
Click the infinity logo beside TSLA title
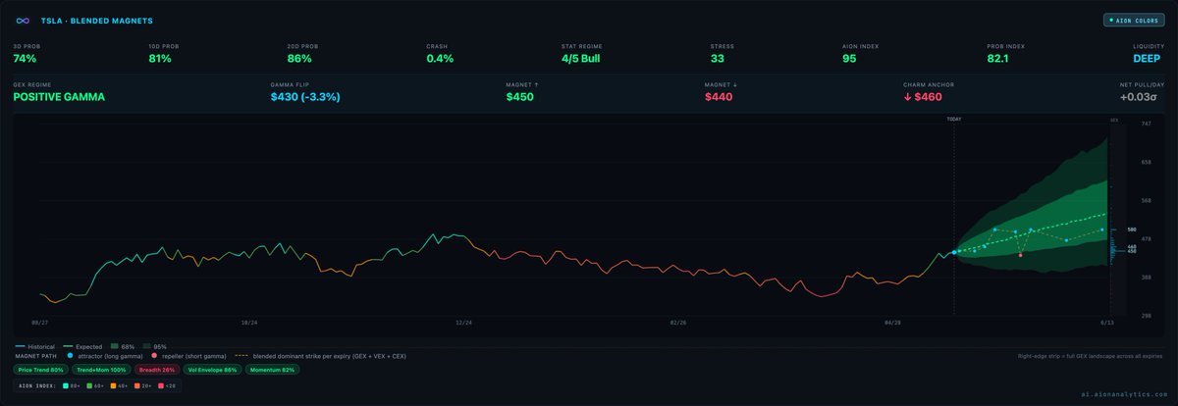click(x=24, y=20)
